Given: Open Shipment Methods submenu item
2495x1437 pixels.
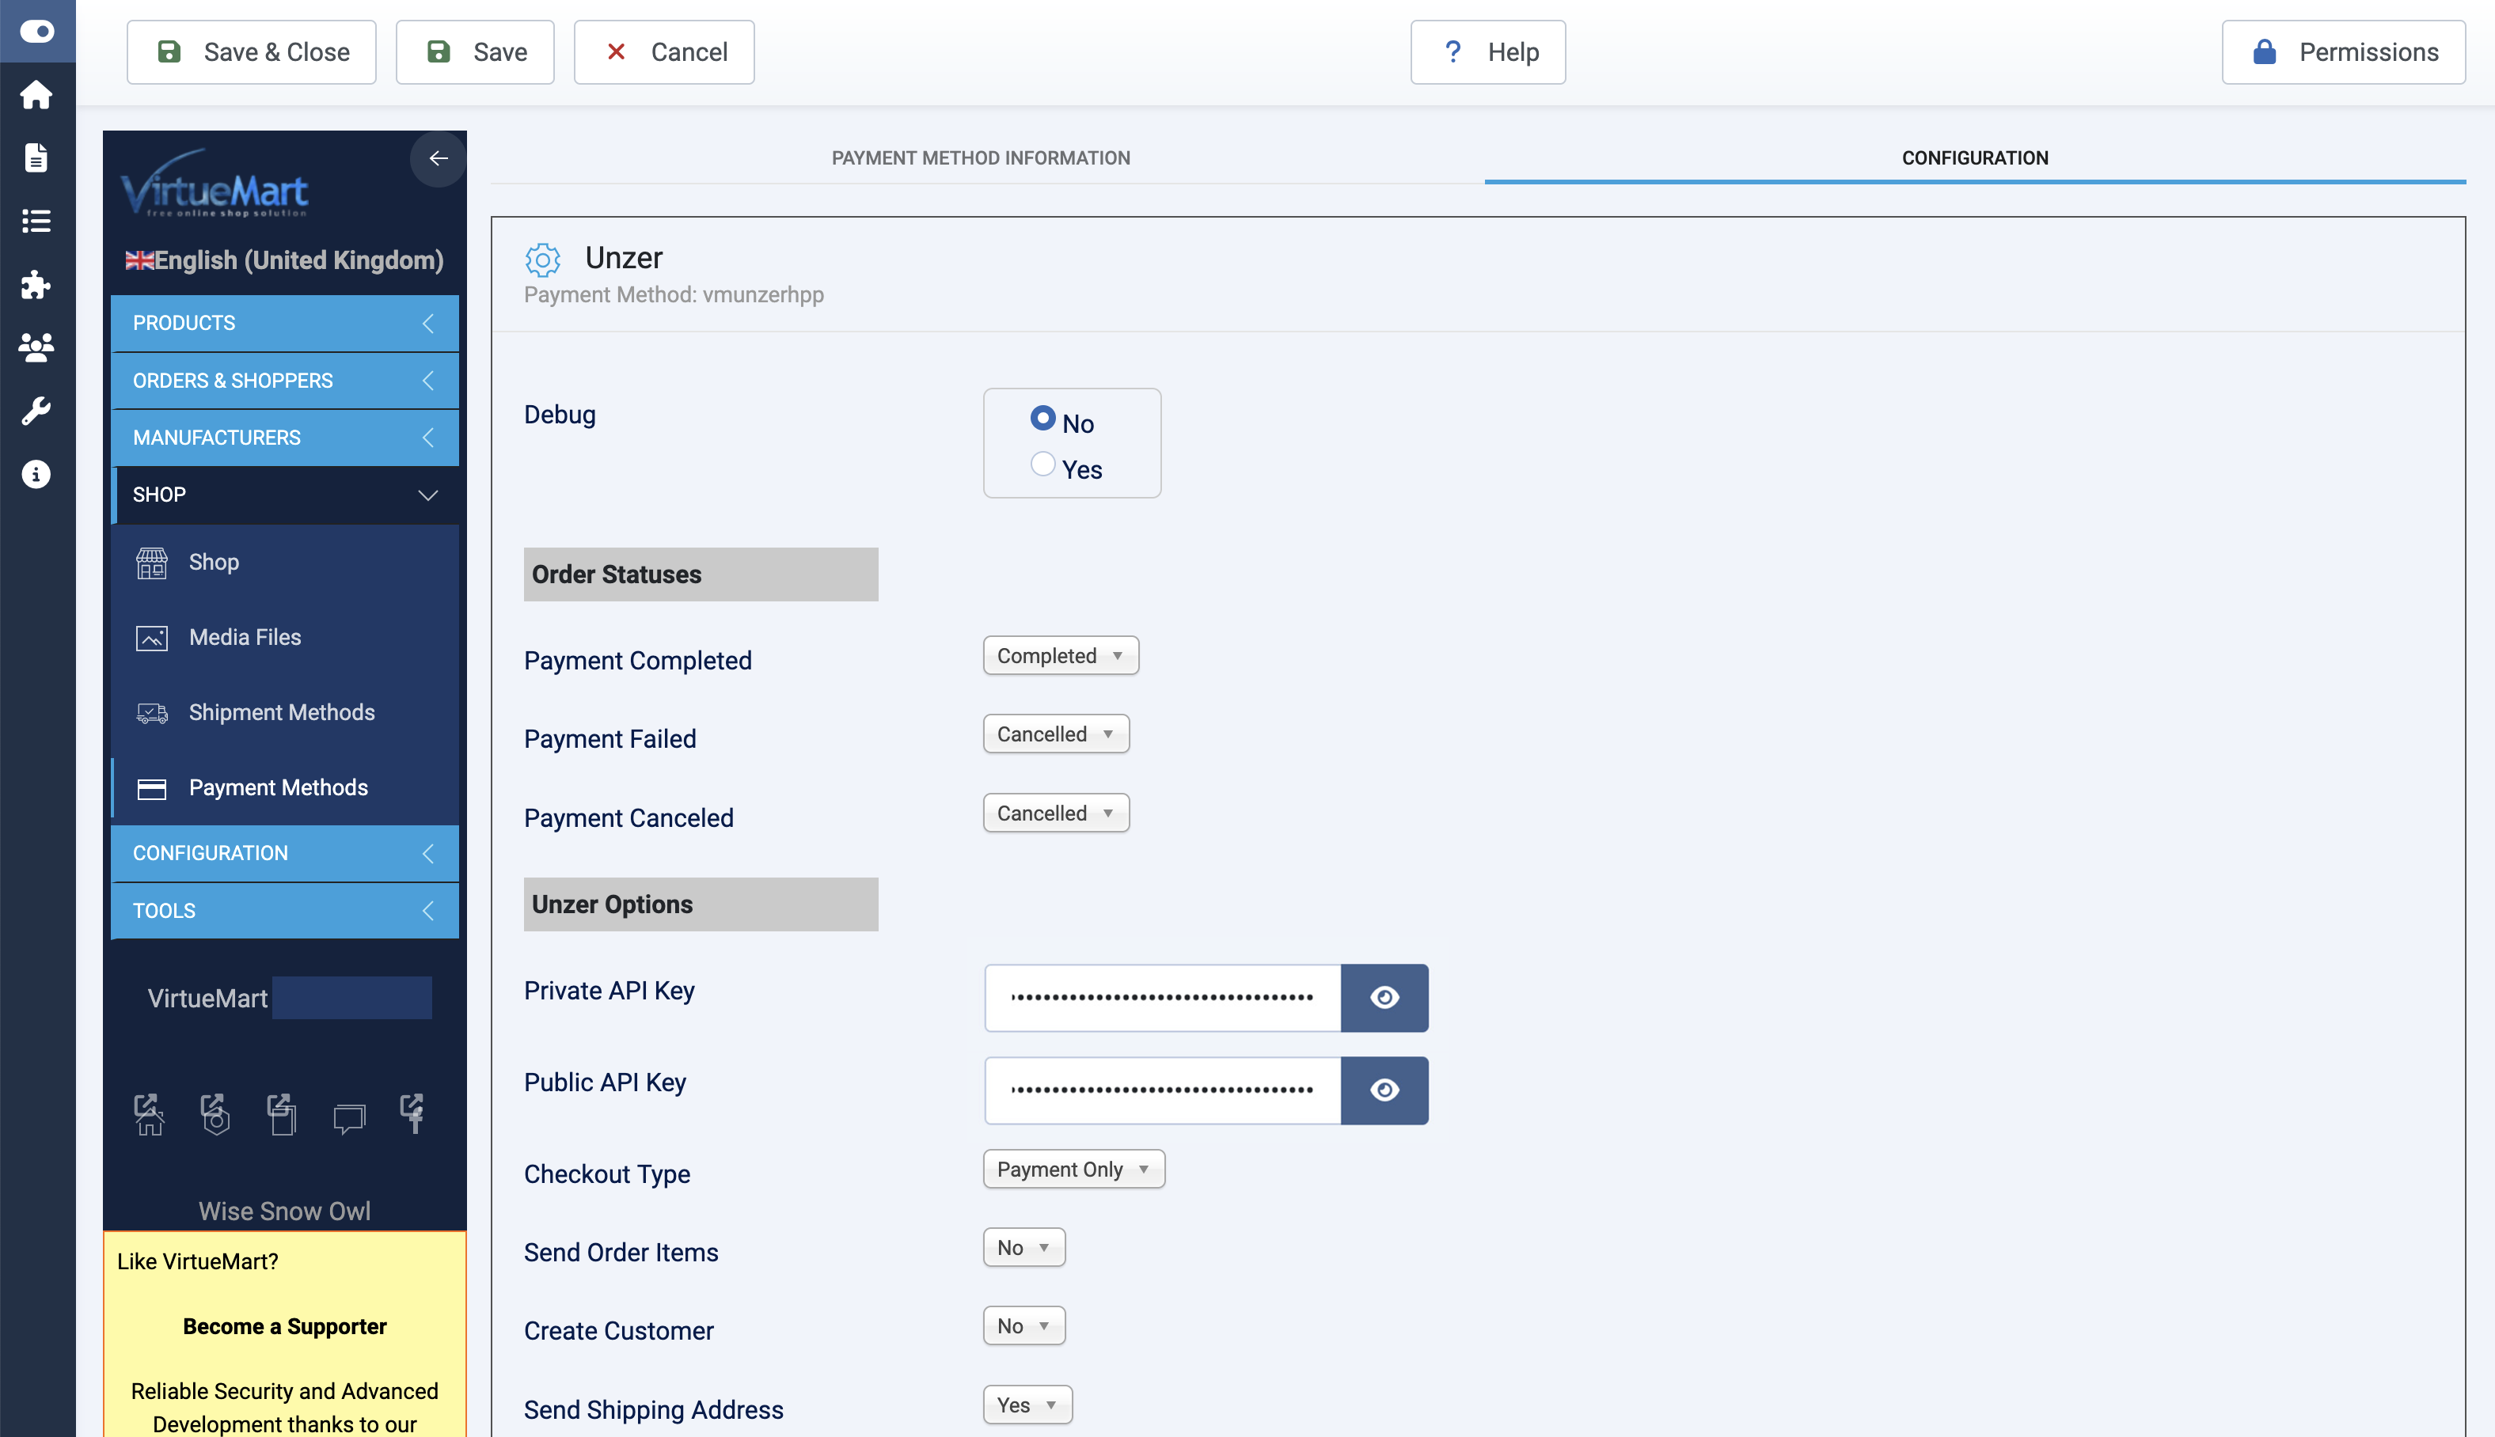Looking at the screenshot, I should [284, 713].
